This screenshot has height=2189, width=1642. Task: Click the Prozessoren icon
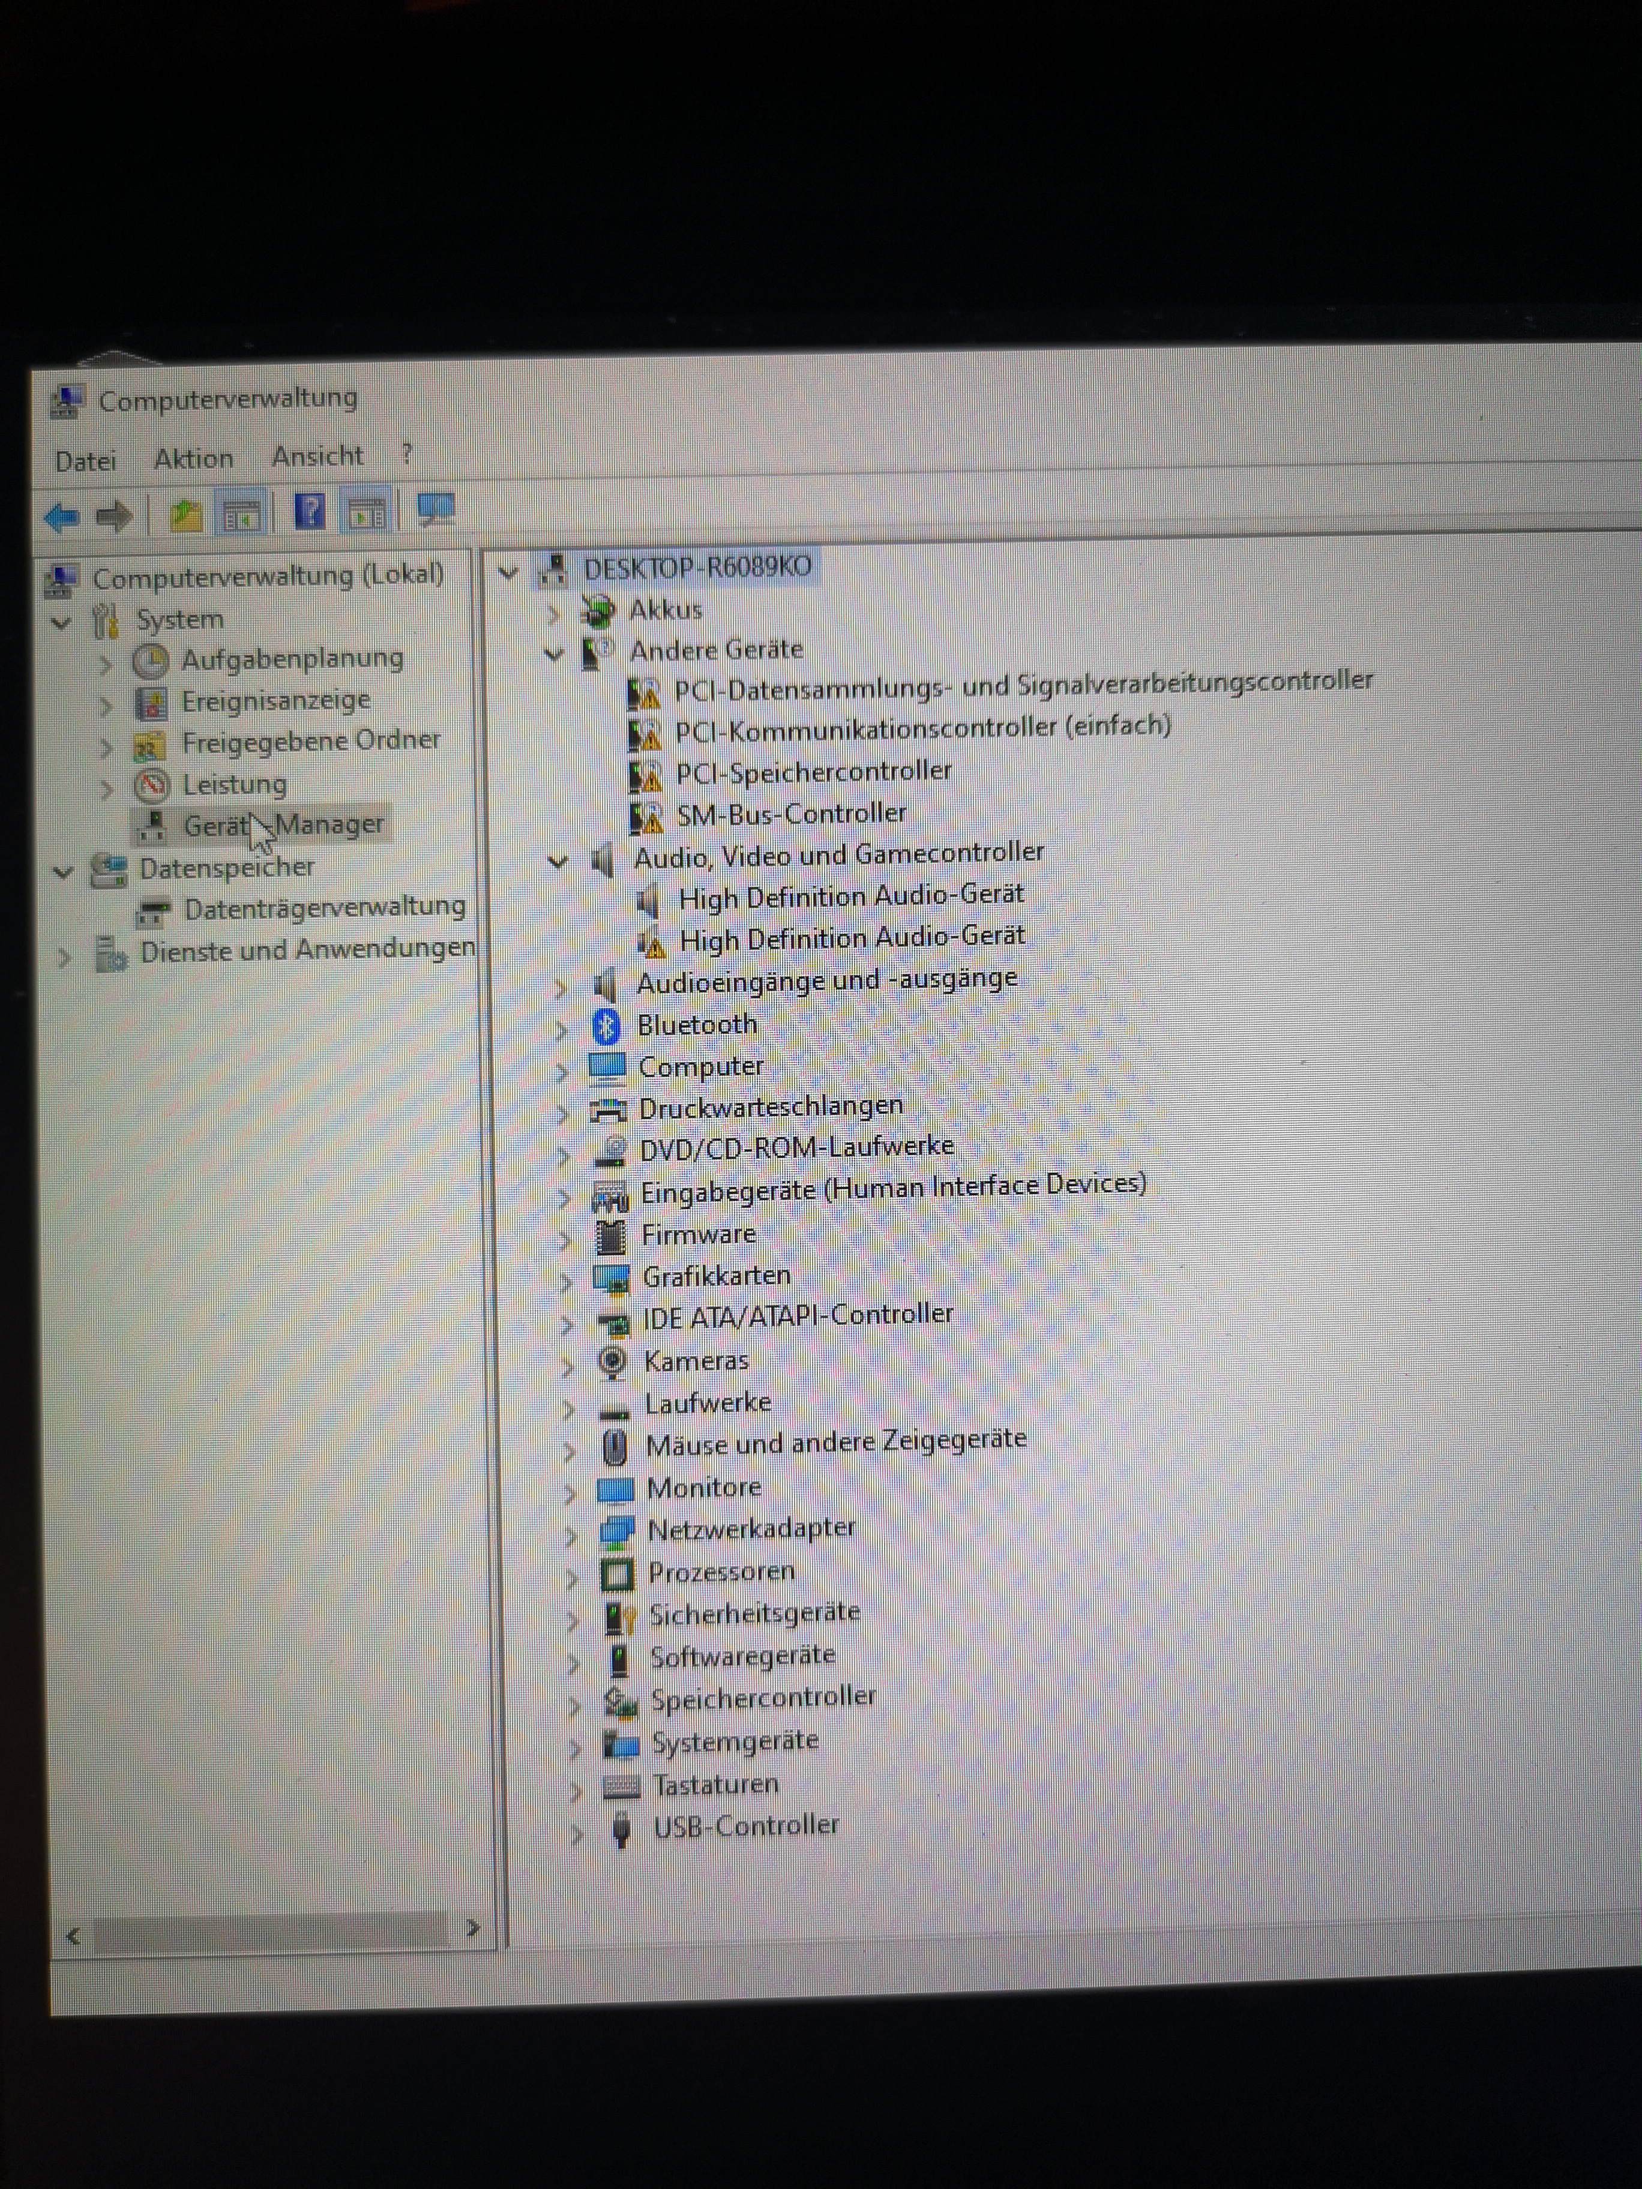[x=618, y=1573]
